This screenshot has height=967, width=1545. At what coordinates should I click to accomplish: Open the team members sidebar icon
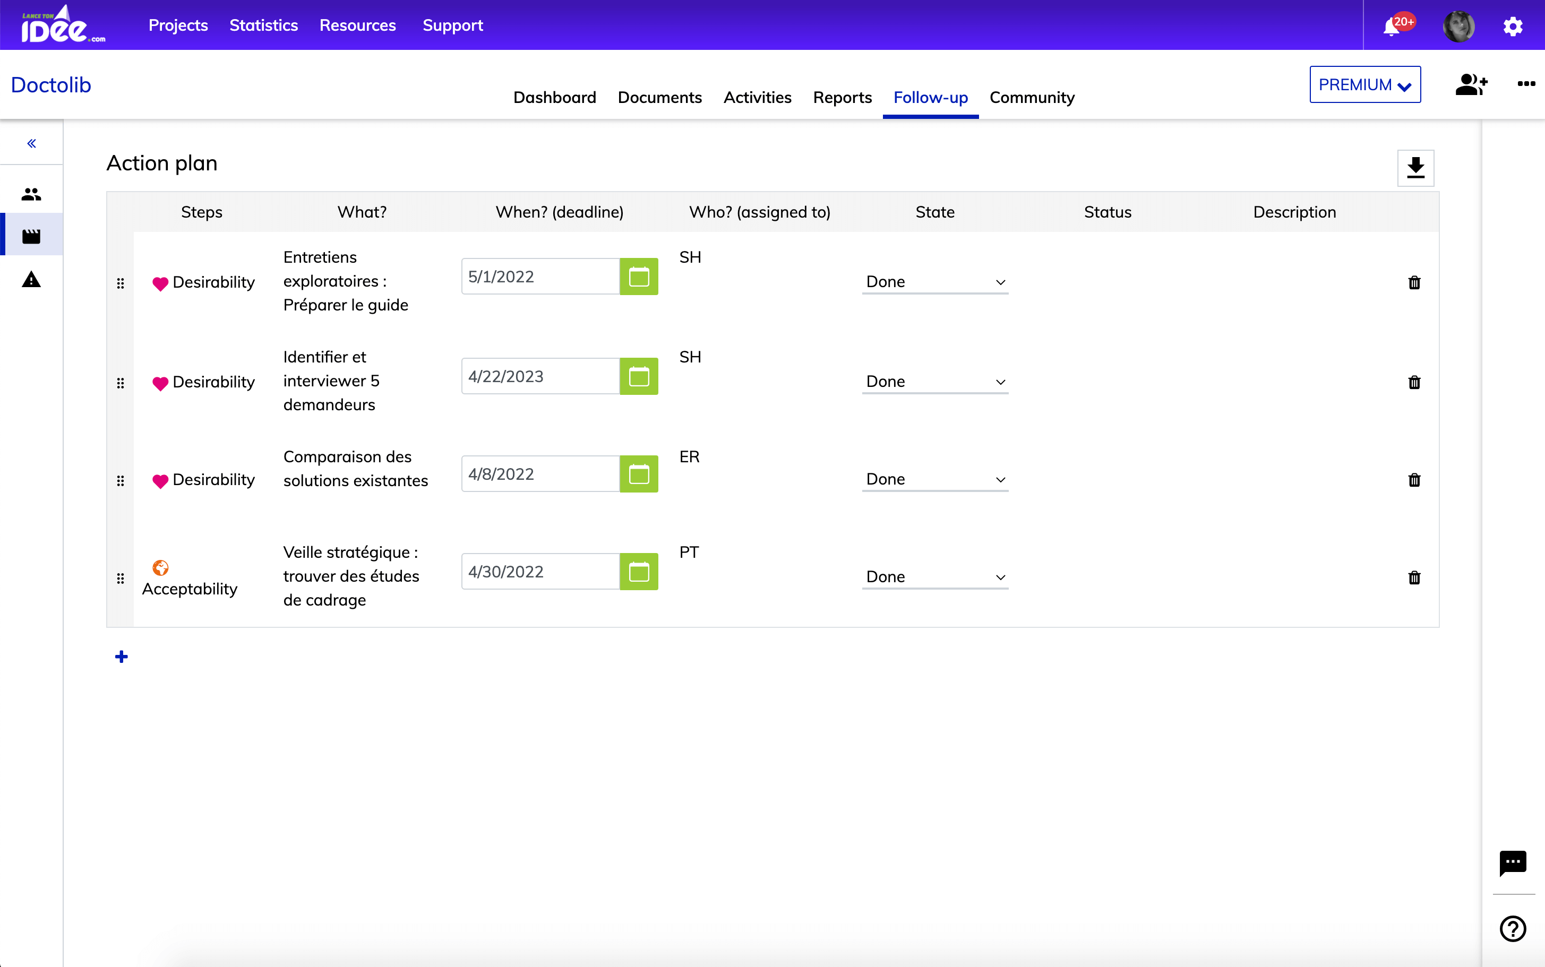click(31, 194)
